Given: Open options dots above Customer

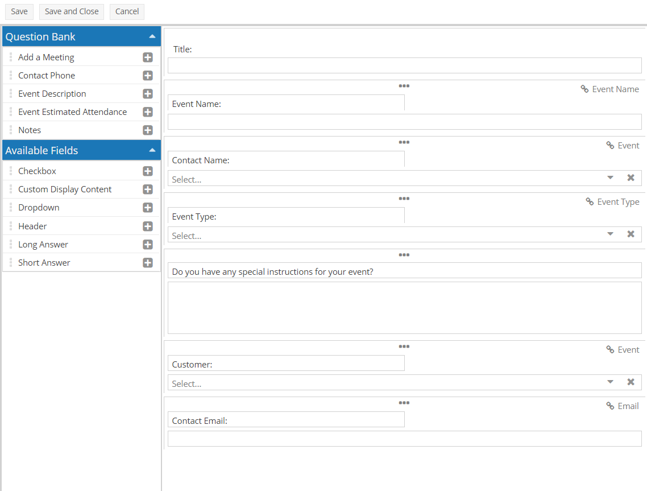Looking at the screenshot, I should [x=404, y=346].
